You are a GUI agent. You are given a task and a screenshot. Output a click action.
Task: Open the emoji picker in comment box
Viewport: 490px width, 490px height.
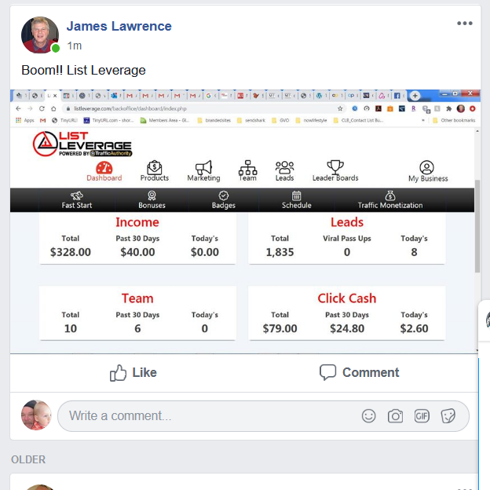click(x=368, y=416)
